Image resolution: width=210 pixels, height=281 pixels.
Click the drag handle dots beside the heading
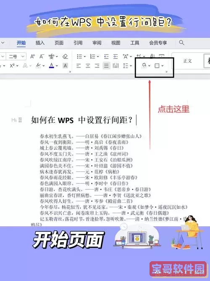20,120
